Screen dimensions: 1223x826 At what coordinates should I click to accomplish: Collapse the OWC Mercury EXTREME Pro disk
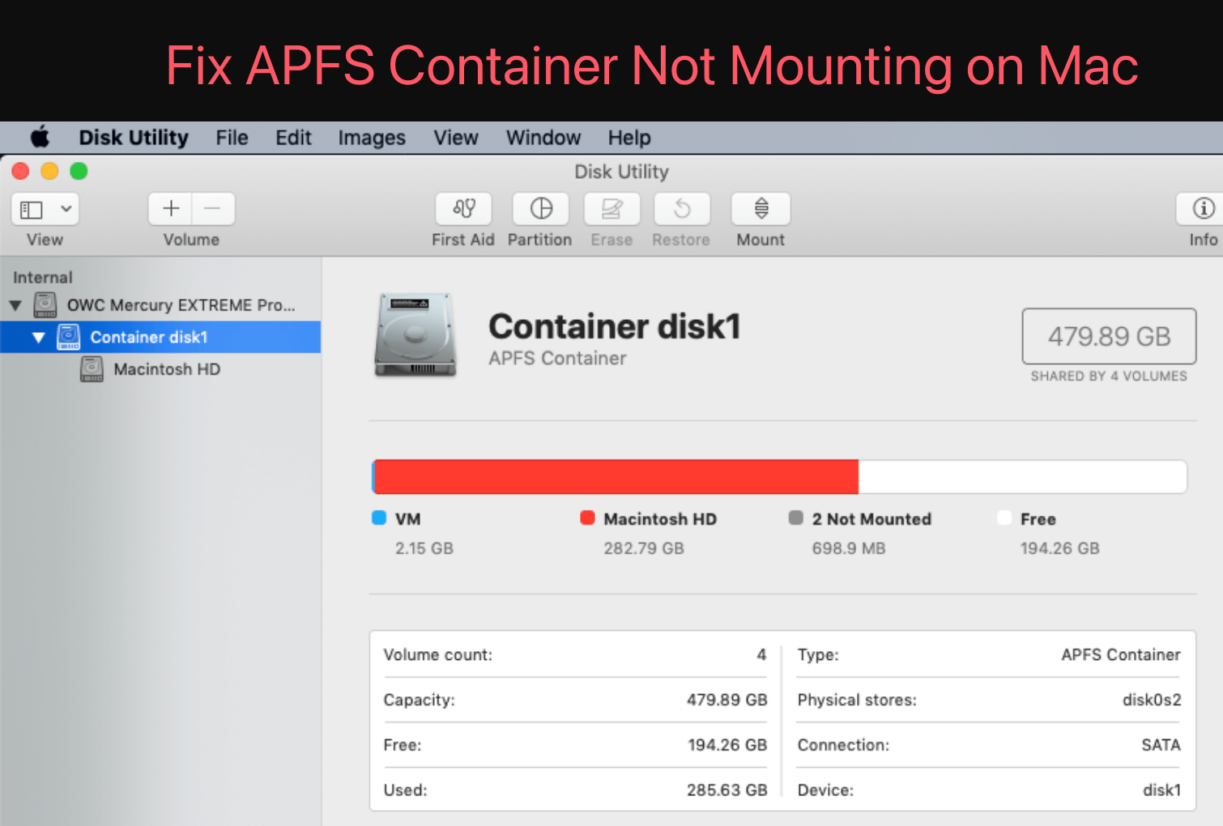coord(15,305)
